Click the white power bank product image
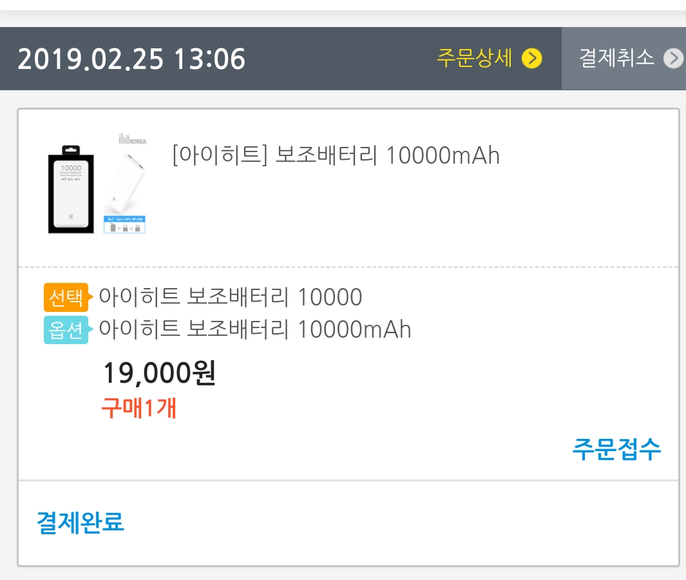The width and height of the screenshot is (686, 580). [x=125, y=184]
